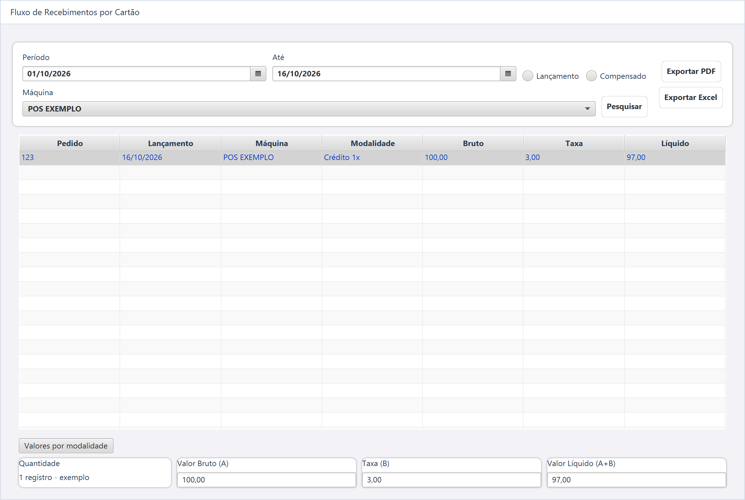
Task: Click the Taxa cell 3,00 in row
Action: tap(574, 158)
